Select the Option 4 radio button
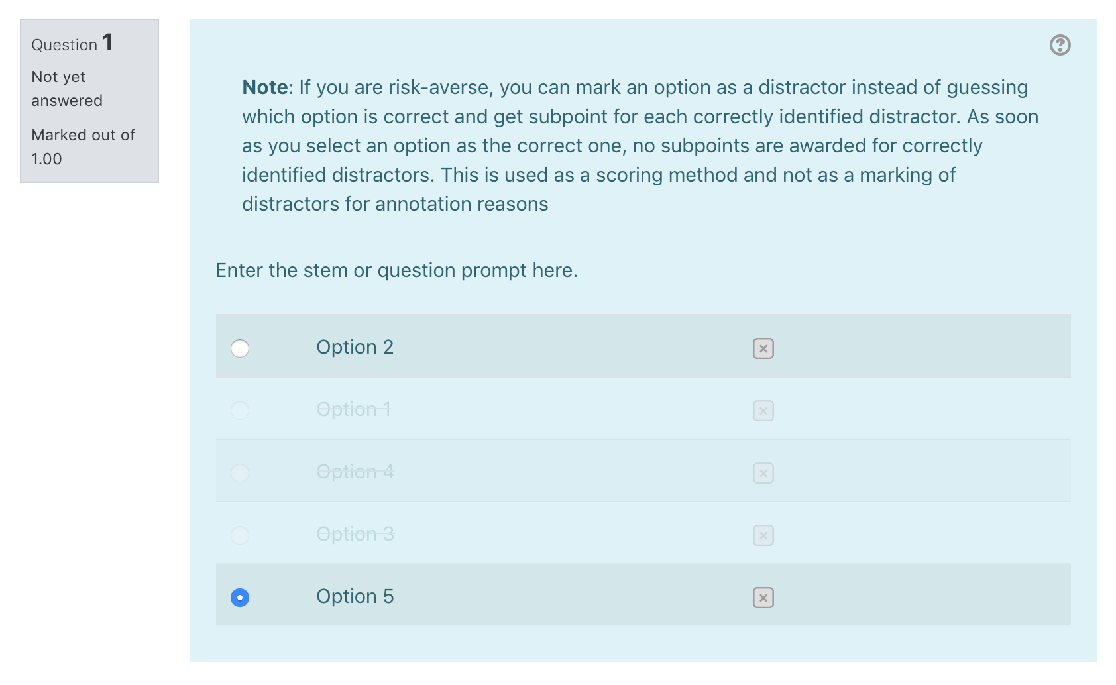This screenshot has width=1116, height=685. (x=240, y=473)
